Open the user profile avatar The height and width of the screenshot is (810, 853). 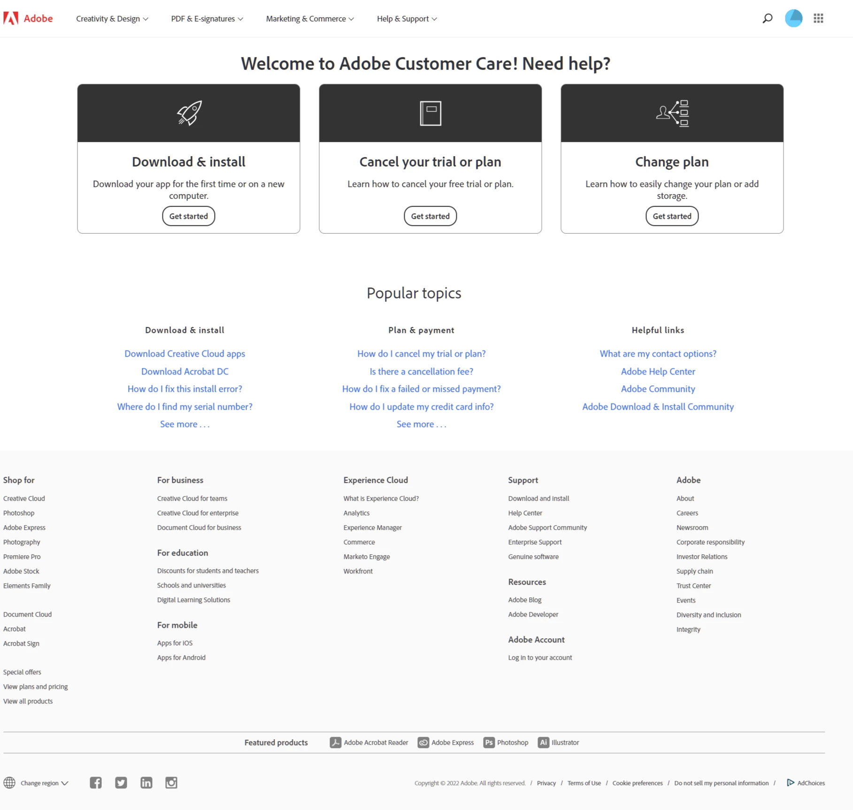tap(793, 18)
